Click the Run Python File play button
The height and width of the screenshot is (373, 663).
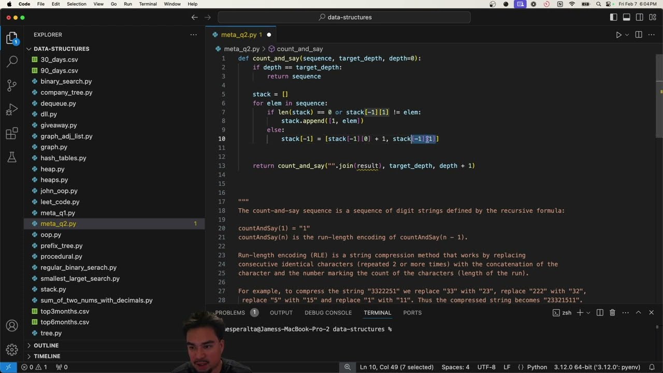coord(618,35)
